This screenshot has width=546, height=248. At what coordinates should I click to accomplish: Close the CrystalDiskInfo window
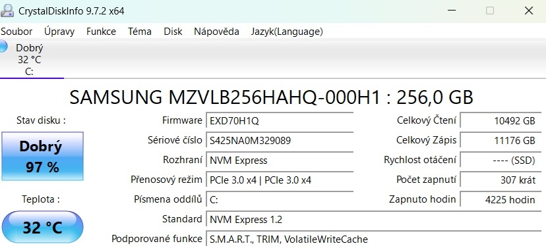pyautogui.click(x=529, y=11)
